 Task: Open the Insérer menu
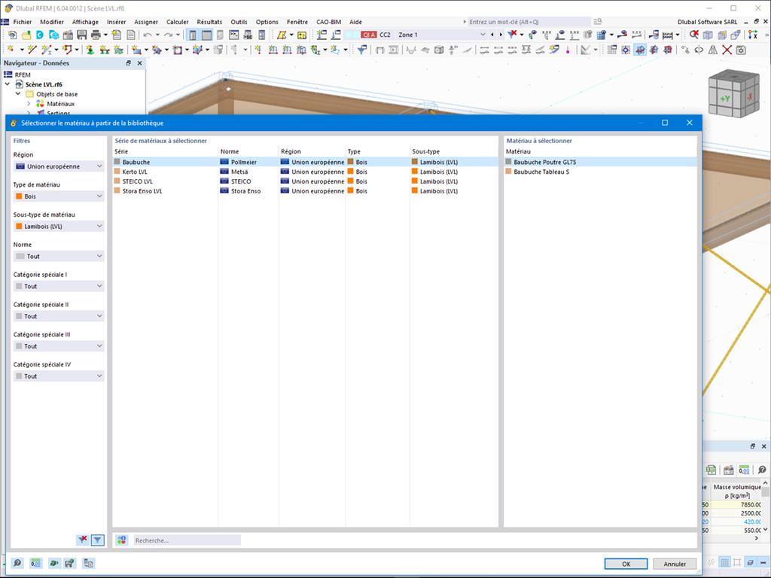(117, 22)
